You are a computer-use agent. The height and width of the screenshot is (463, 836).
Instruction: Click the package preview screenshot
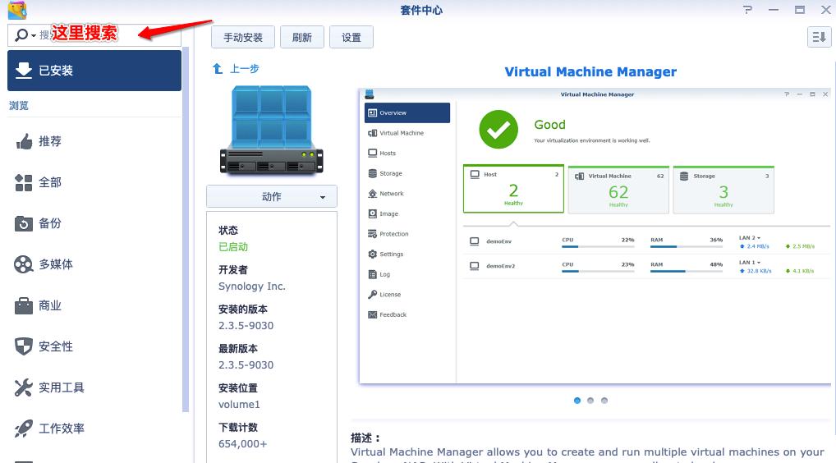click(595, 236)
